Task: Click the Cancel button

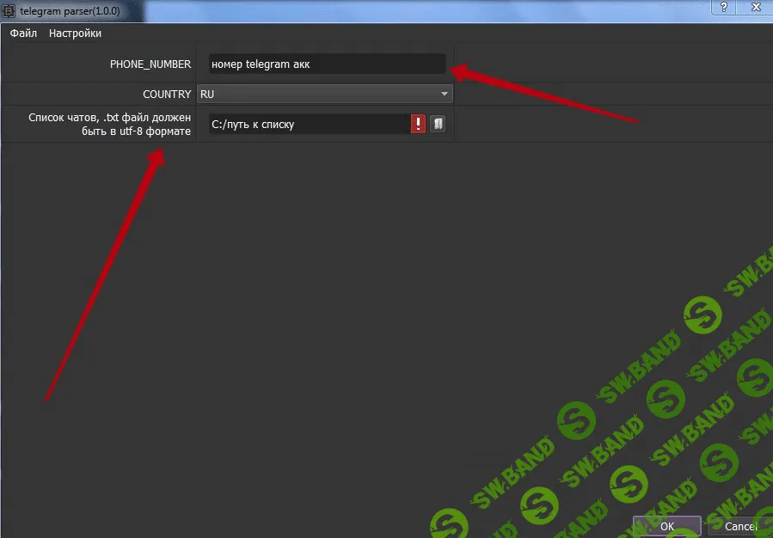Action: point(741,527)
